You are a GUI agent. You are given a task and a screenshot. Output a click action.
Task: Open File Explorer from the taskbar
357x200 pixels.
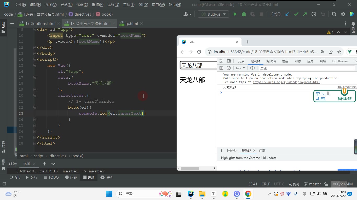202,194
